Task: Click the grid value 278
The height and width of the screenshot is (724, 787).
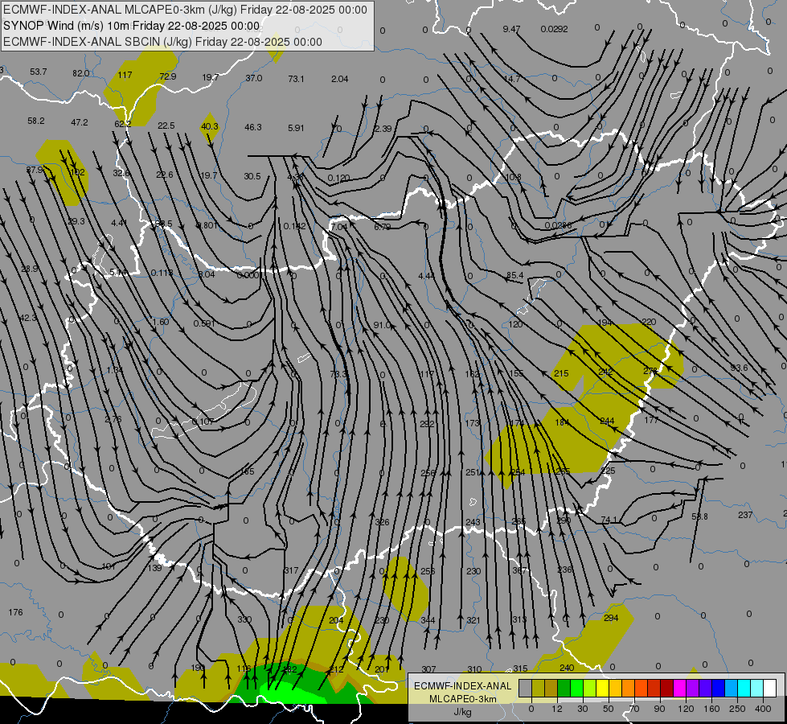Action: click(x=650, y=371)
